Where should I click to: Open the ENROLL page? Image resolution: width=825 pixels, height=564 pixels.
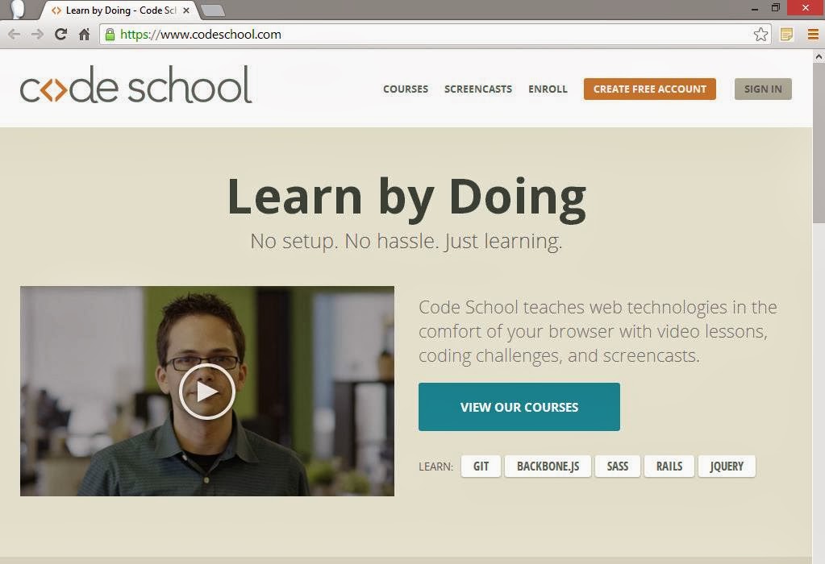pyautogui.click(x=548, y=89)
